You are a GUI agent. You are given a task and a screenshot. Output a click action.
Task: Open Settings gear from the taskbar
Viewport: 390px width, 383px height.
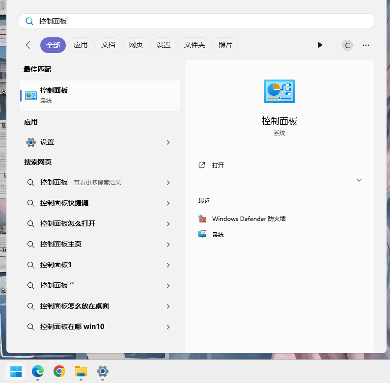tap(103, 372)
